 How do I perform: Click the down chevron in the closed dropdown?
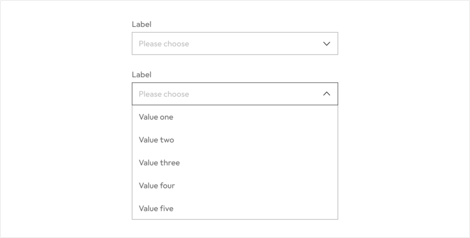point(327,43)
